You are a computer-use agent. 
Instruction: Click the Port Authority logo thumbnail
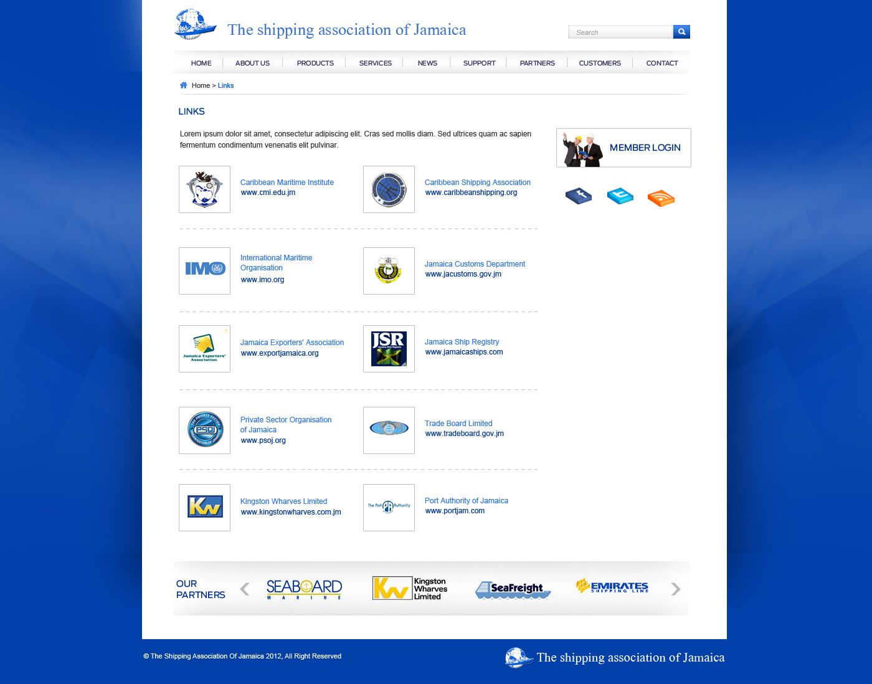(x=389, y=508)
